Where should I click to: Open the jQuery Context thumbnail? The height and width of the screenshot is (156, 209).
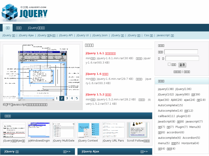pos(89,130)
